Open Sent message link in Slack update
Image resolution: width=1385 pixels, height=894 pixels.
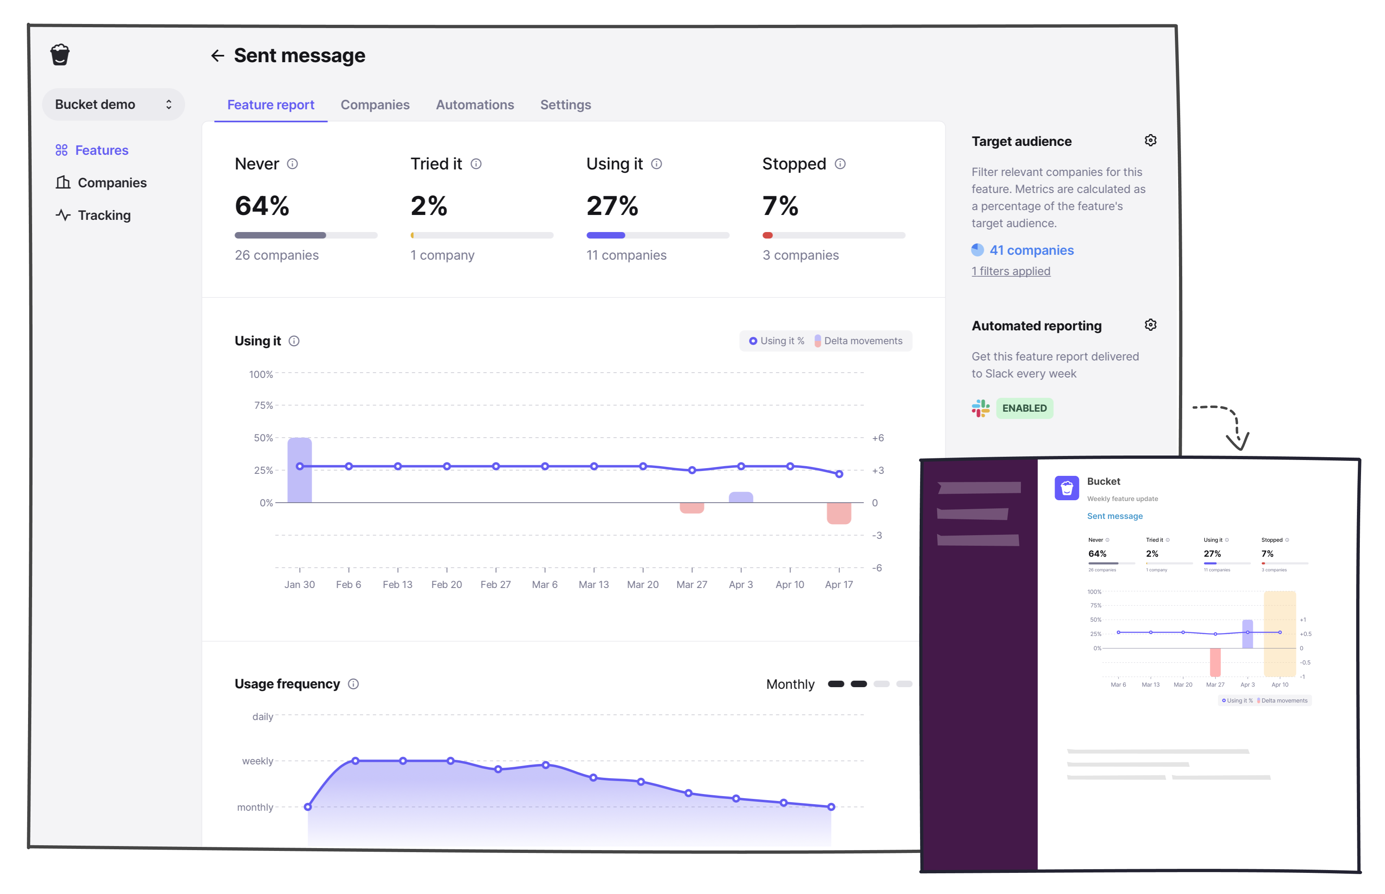[1114, 516]
